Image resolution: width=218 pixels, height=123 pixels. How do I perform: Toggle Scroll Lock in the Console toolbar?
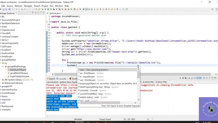pos(192,78)
